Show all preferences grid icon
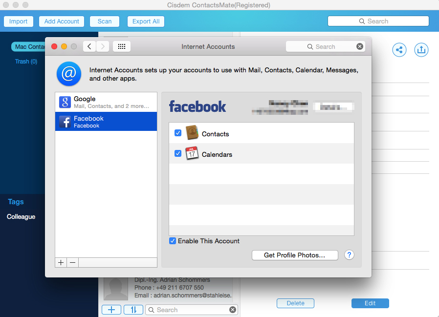 (122, 46)
